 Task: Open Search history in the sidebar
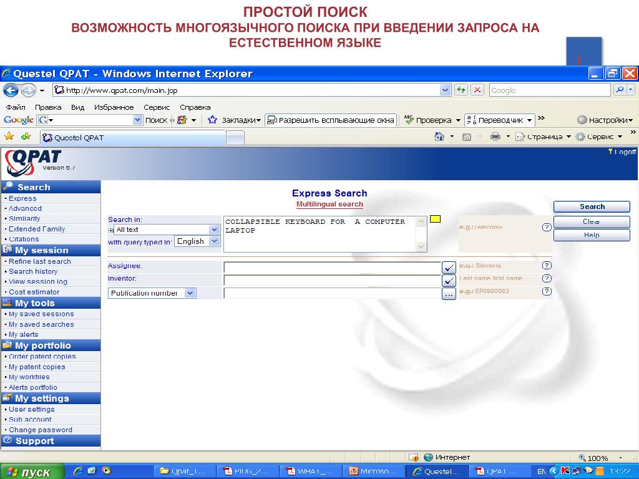point(33,271)
